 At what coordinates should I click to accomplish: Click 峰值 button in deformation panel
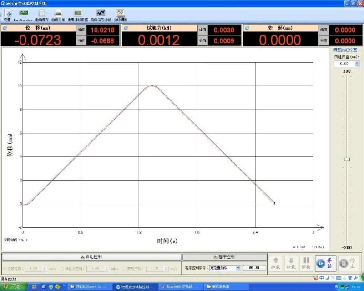[x=324, y=30]
